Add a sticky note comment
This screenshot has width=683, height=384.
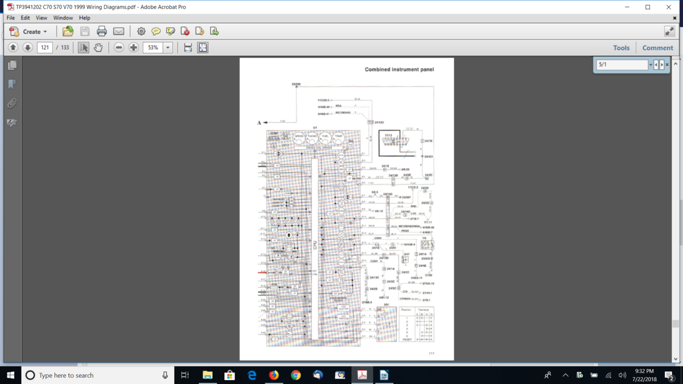[155, 31]
